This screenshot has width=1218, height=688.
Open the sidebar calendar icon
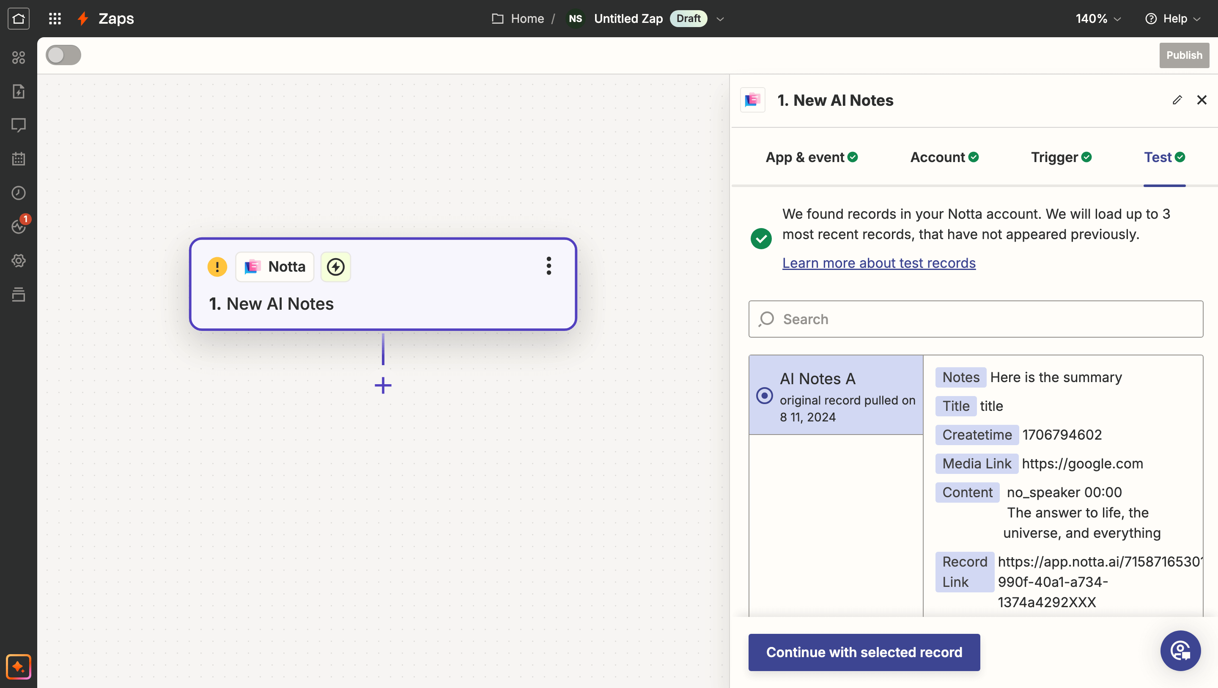pyautogui.click(x=19, y=159)
